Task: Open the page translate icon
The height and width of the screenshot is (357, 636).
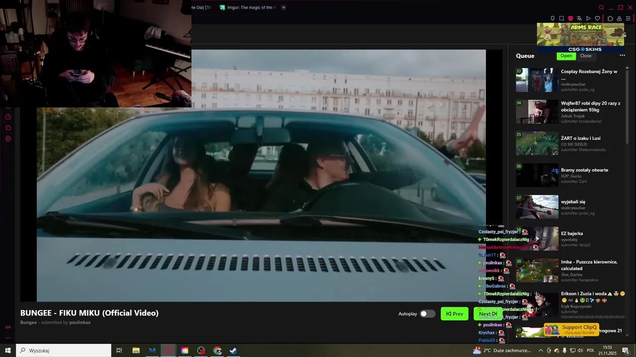Action: tap(579, 18)
